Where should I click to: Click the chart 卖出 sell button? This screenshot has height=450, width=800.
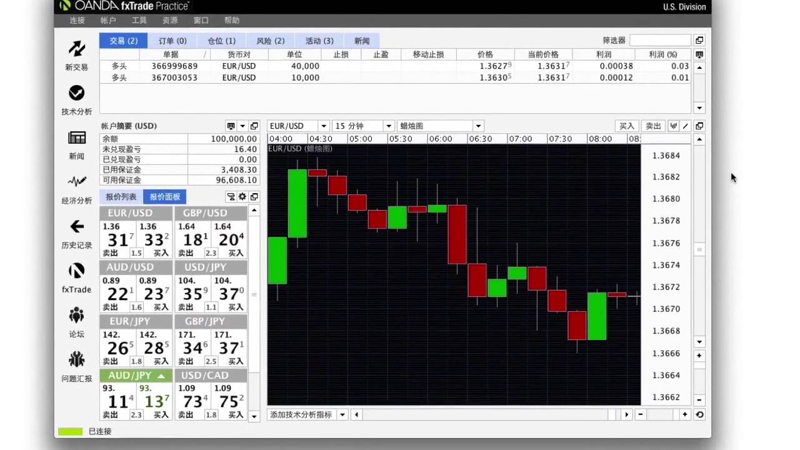(653, 126)
